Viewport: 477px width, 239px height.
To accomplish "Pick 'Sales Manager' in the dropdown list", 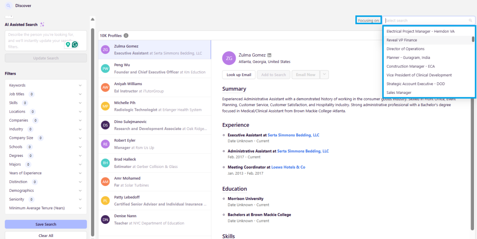I will pos(399,93).
